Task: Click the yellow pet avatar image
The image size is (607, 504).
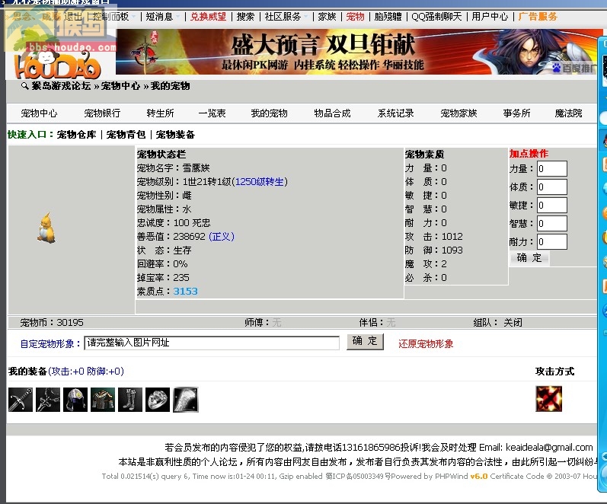Action: pos(46,228)
